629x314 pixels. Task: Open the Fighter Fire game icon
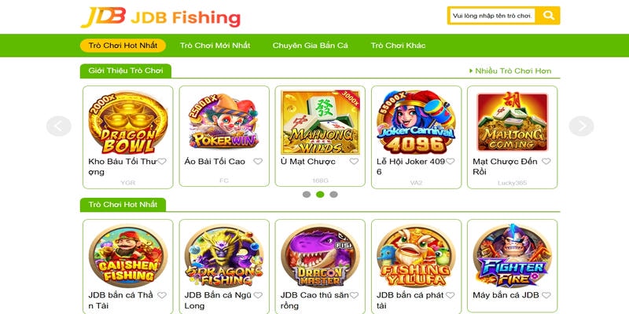513,256
